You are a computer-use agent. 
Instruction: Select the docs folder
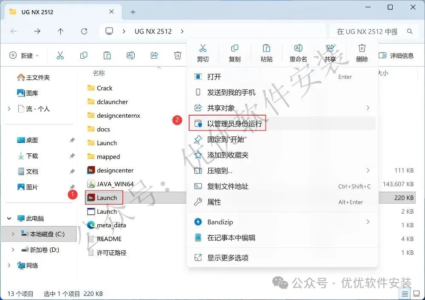tap(99, 129)
